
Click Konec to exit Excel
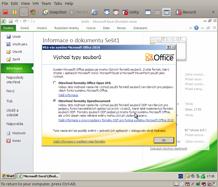point(14,141)
